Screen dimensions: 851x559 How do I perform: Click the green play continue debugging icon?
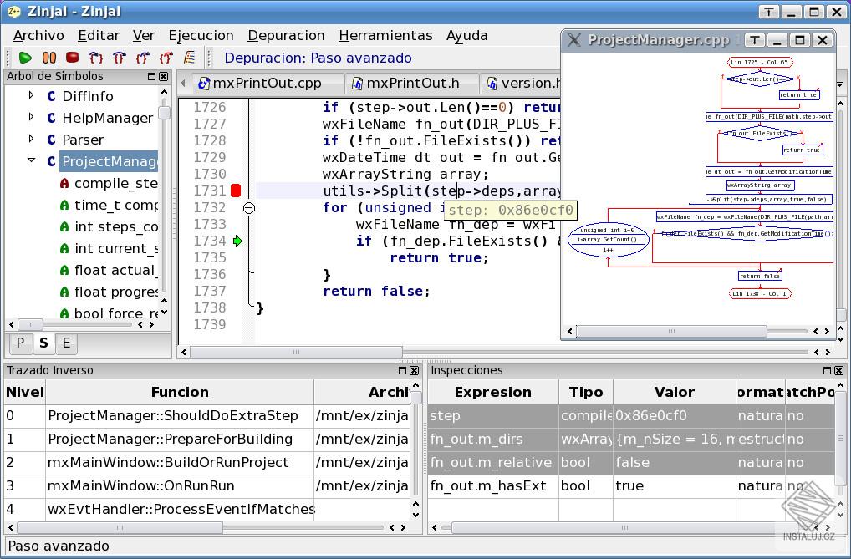[25, 58]
